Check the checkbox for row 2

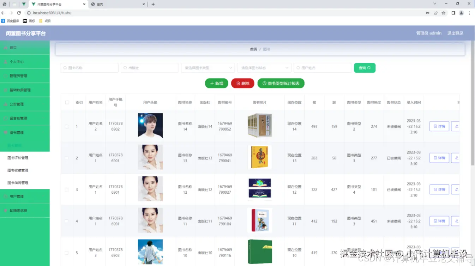[67, 158]
